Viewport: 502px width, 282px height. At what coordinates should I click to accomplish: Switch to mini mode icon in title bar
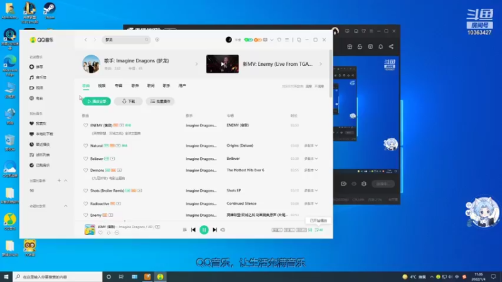click(x=299, y=40)
